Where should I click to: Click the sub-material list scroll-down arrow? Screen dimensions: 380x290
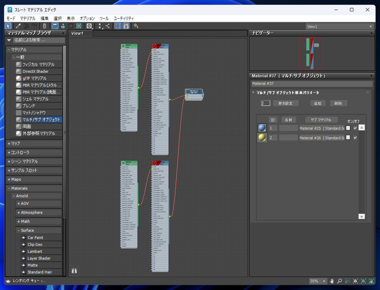361,216
